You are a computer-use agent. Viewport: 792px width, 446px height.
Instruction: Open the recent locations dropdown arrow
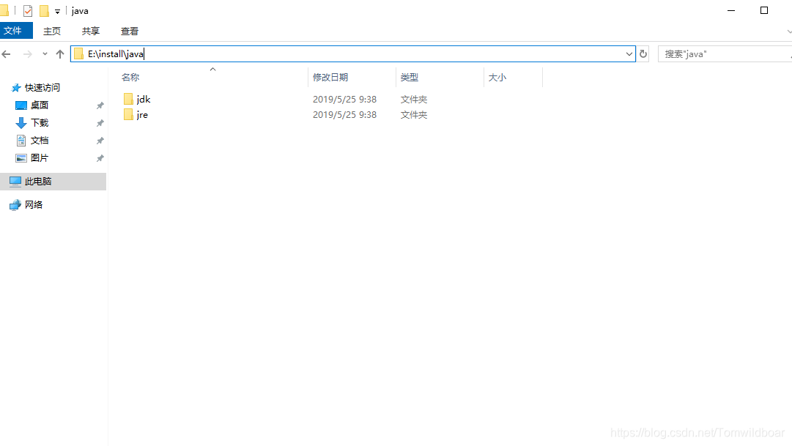(x=45, y=54)
